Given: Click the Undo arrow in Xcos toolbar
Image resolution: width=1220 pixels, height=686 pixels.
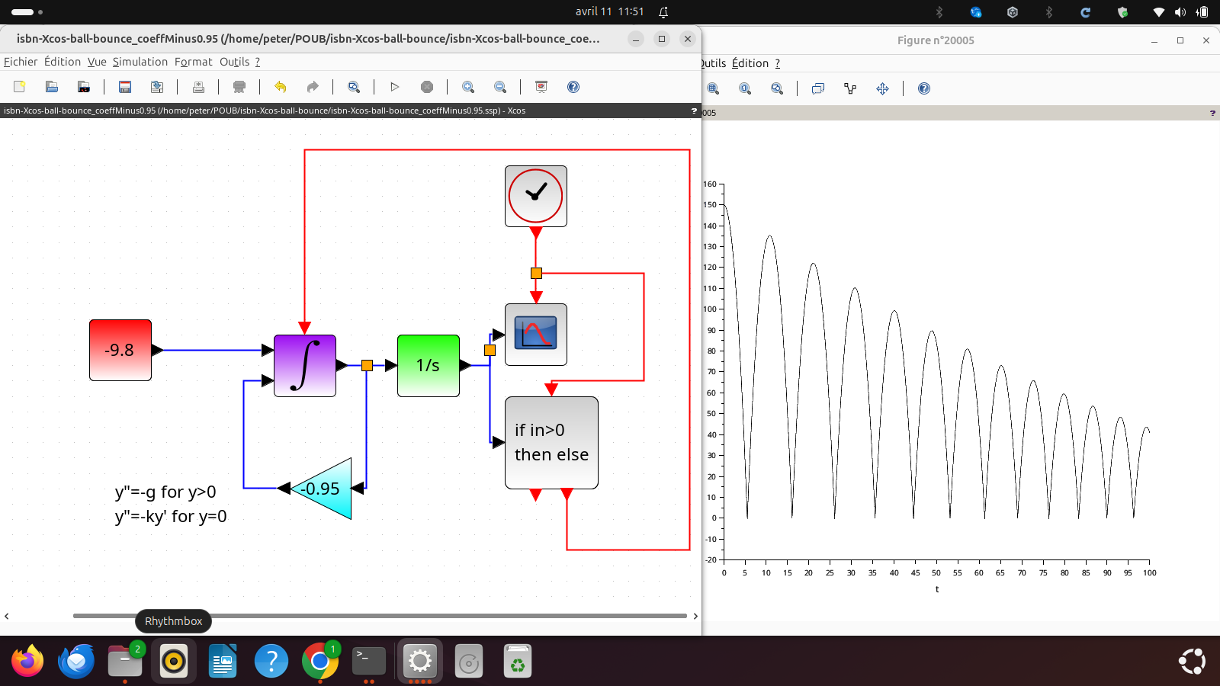Looking at the screenshot, I should point(281,87).
